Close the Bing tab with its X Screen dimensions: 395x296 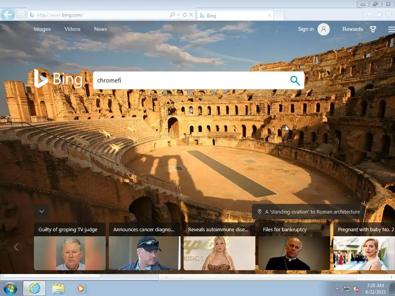pyautogui.click(x=270, y=15)
